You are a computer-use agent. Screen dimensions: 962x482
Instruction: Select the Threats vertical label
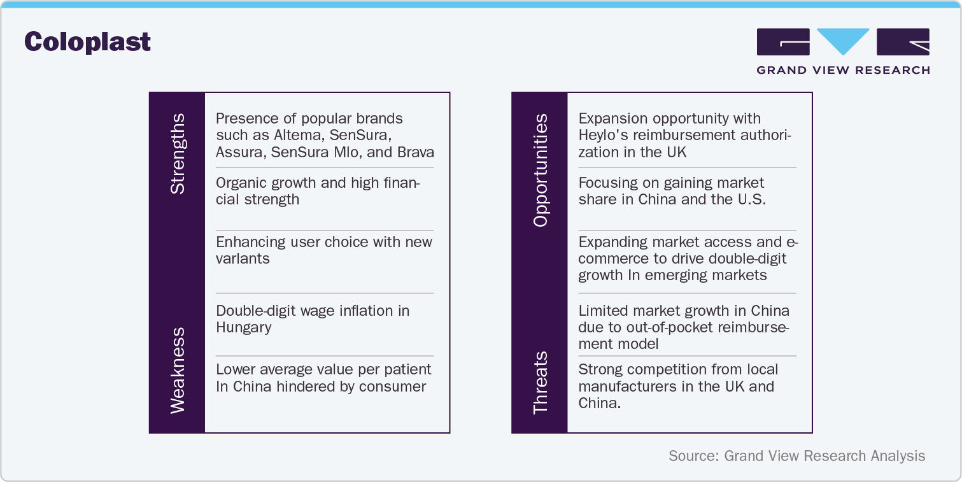click(x=540, y=382)
